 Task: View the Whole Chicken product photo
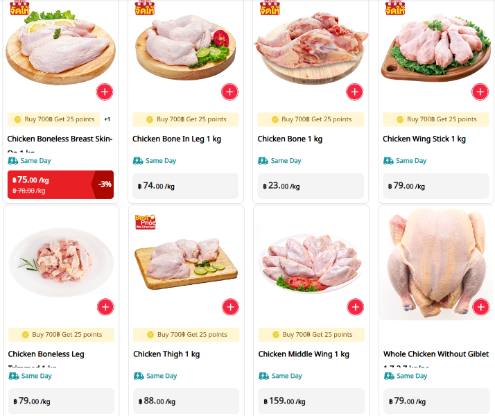pos(436,263)
